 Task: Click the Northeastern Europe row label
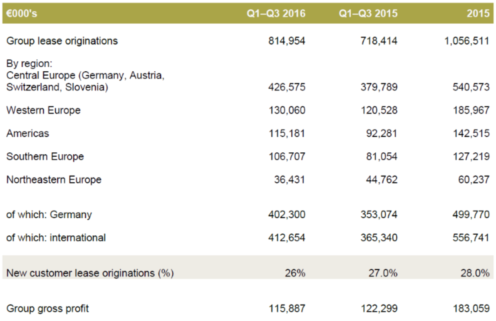[x=54, y=180]
